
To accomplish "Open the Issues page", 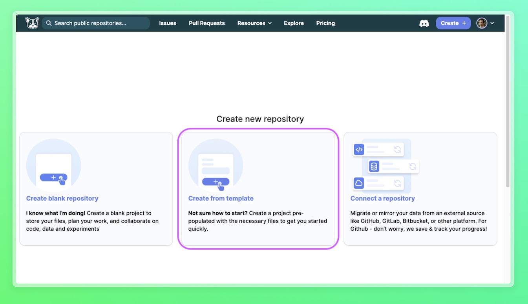I will 168,23.
